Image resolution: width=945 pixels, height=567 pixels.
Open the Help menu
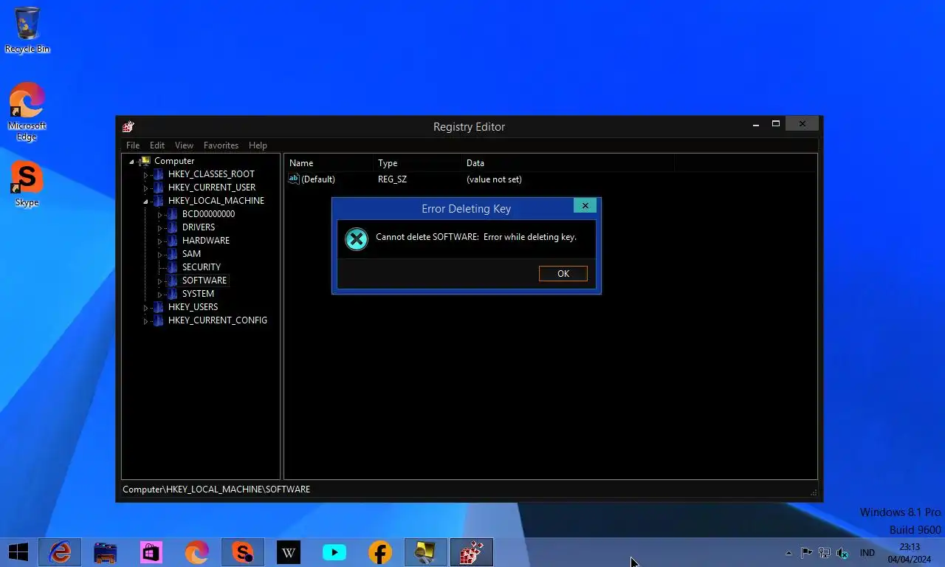coord(258,145)
